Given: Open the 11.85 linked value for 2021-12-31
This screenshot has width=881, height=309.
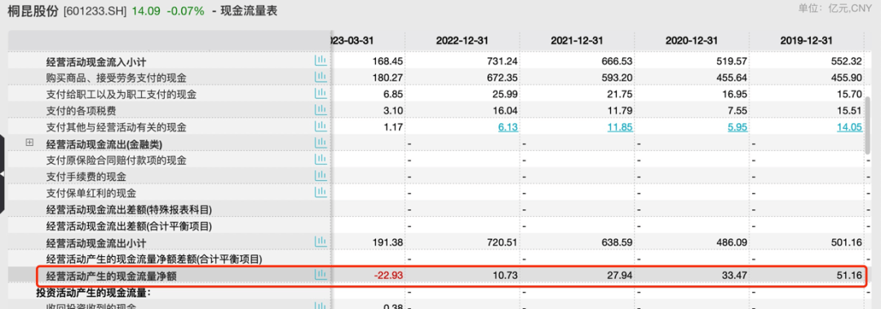Looking at the screenshot, I should [620, 127].
